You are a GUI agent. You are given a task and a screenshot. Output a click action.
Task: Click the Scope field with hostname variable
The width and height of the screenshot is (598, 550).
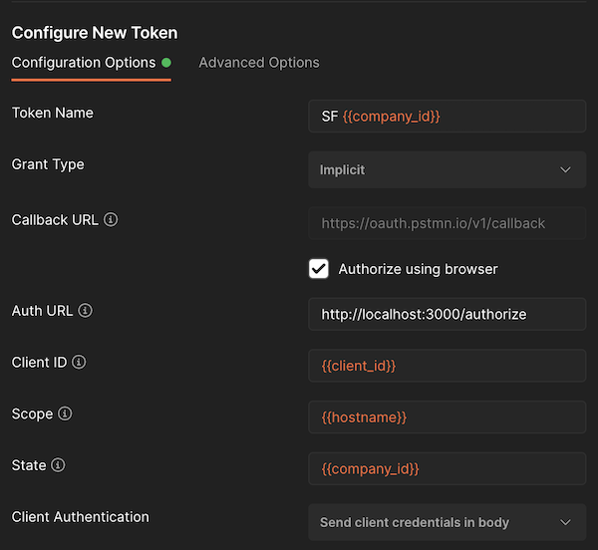coord(447,417)
